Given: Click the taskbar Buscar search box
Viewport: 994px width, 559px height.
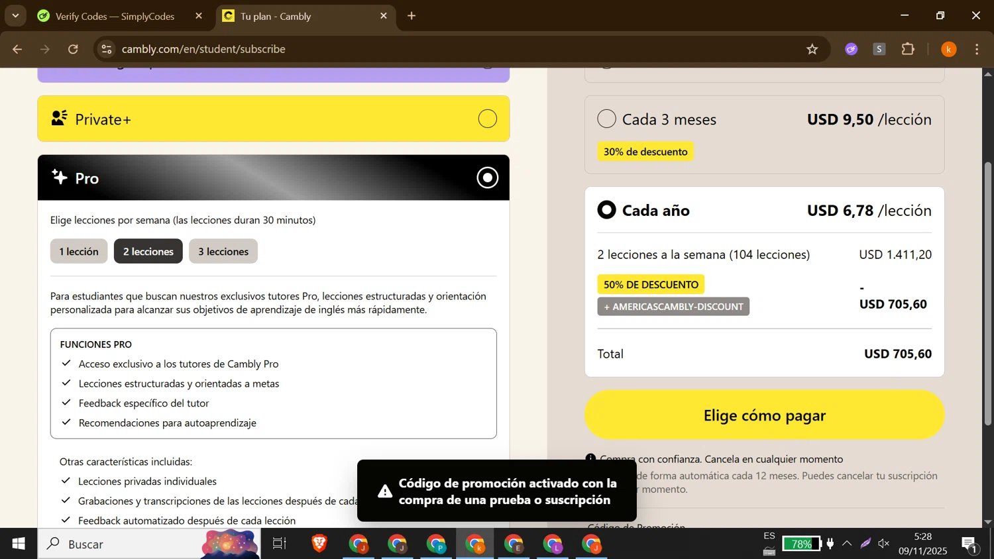Looking at the screenshot, I should click(x=149, y=544).
